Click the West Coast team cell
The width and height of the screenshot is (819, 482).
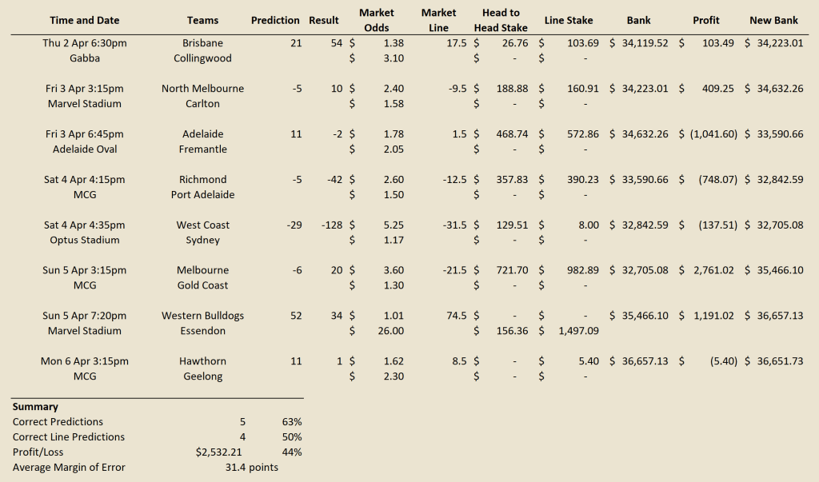[202, 225]
